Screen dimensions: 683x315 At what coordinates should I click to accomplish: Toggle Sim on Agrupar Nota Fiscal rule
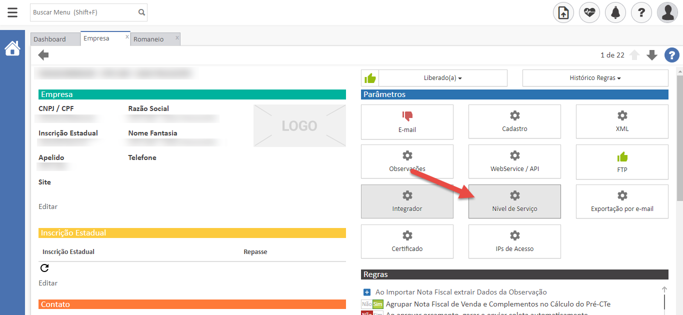(377, 304)
